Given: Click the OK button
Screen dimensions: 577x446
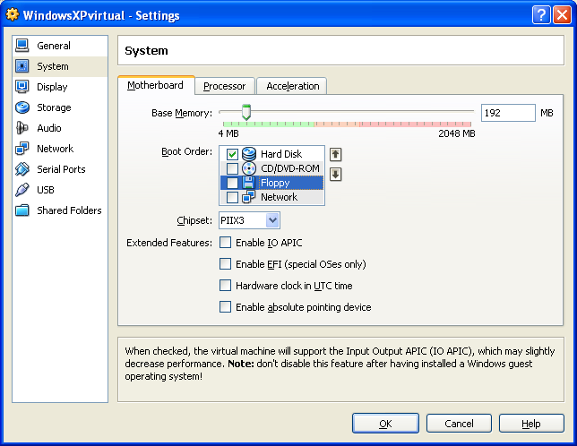Looking at the screenshot, I should pyautogui.click(x=385, y=424).
